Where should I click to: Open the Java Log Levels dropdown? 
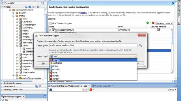(164, 23)
